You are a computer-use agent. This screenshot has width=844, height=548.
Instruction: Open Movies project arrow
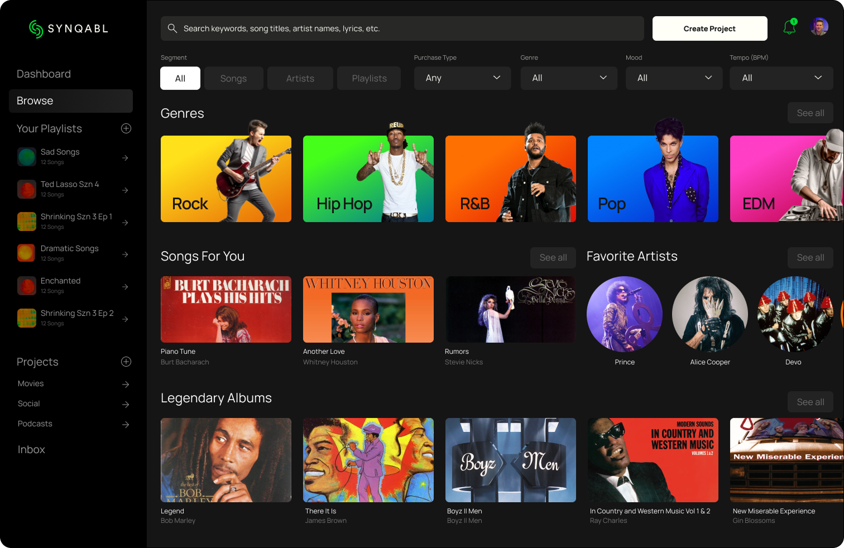(x=126, y=384)
